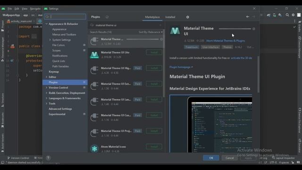Click the activate 30-day trial link

coord(242,58)
